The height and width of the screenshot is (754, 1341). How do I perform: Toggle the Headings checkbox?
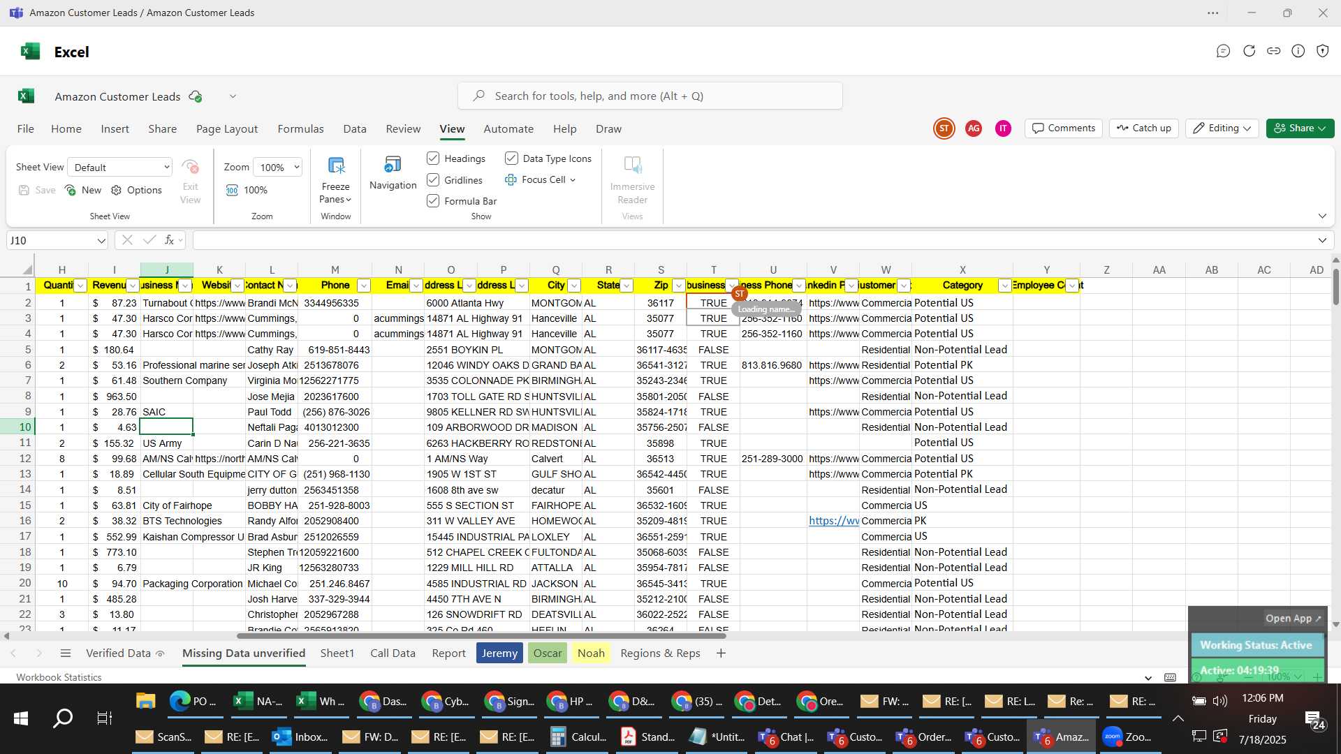pos(433,158)
